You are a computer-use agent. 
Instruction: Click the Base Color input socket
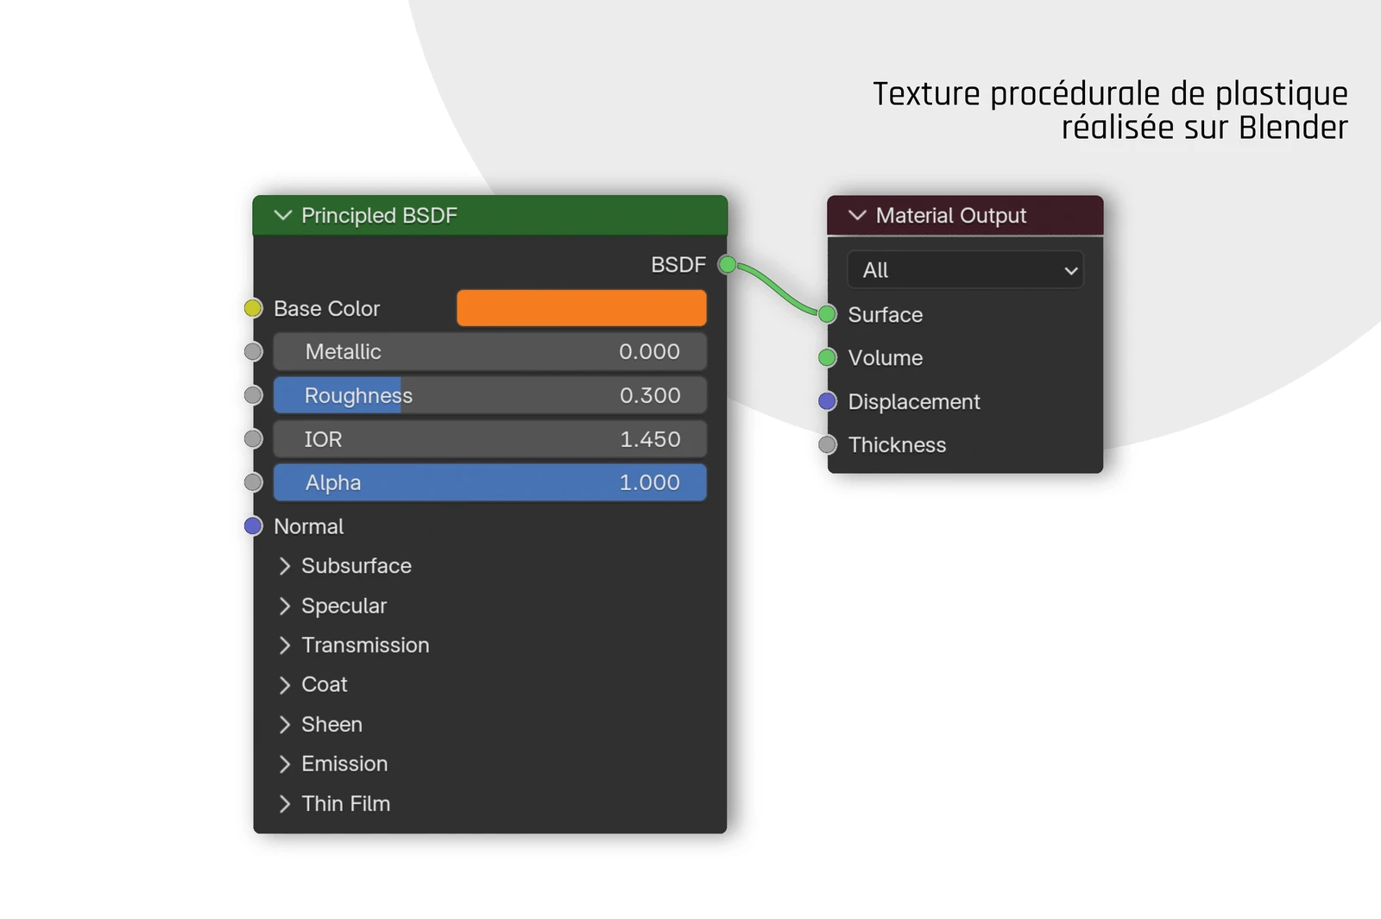pyautogui.click(x=253, y=308)
